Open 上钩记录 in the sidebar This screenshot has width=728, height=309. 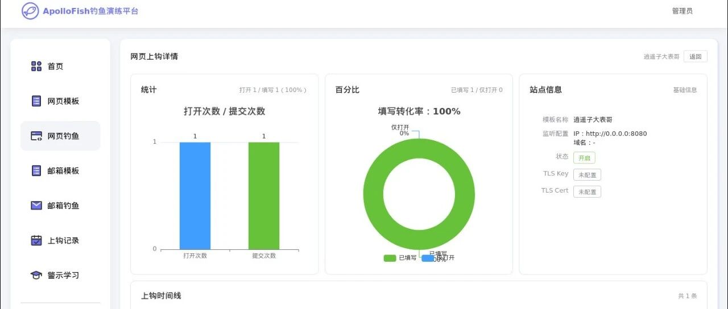click(x=60, y=240)
